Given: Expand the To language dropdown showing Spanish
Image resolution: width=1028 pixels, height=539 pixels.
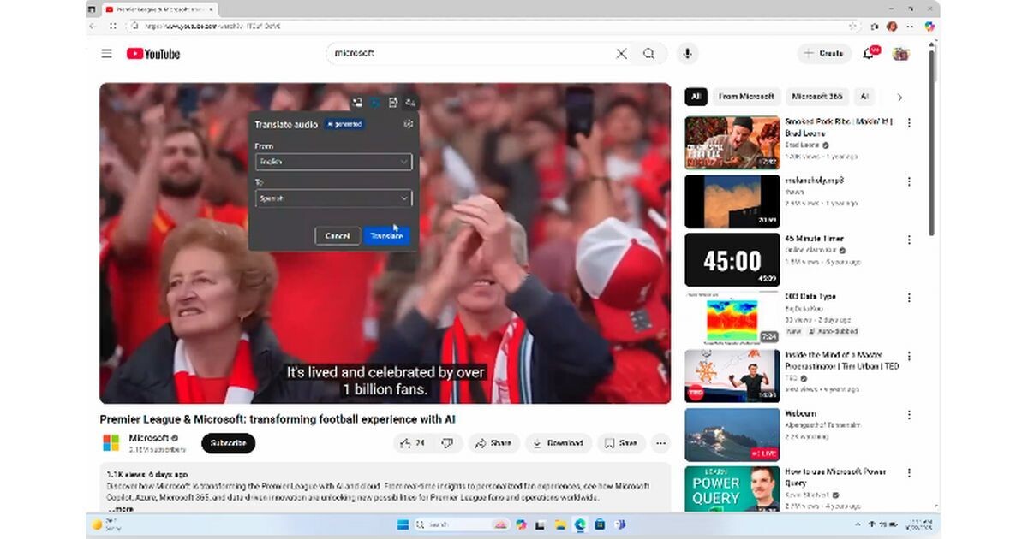Looking at the screenshot, I should [333, 198].
